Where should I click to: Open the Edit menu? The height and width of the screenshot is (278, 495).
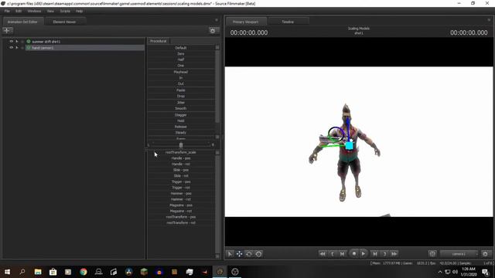19,11
